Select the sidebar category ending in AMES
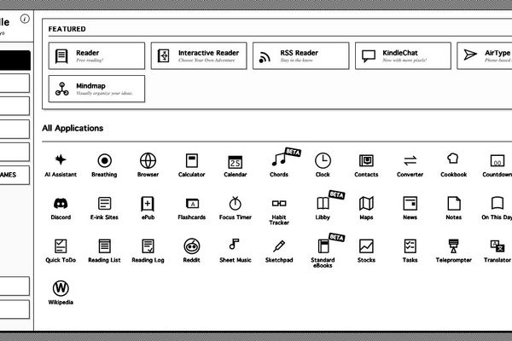 [x=15, y=175]
